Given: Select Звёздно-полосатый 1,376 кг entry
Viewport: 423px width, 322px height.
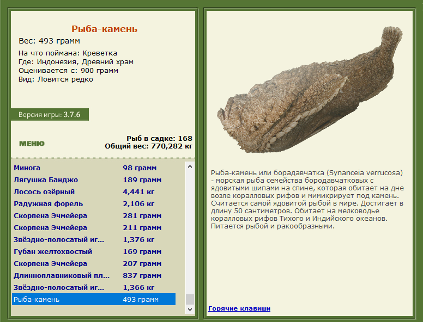Looking at the screenshot, I should point(94,240).
